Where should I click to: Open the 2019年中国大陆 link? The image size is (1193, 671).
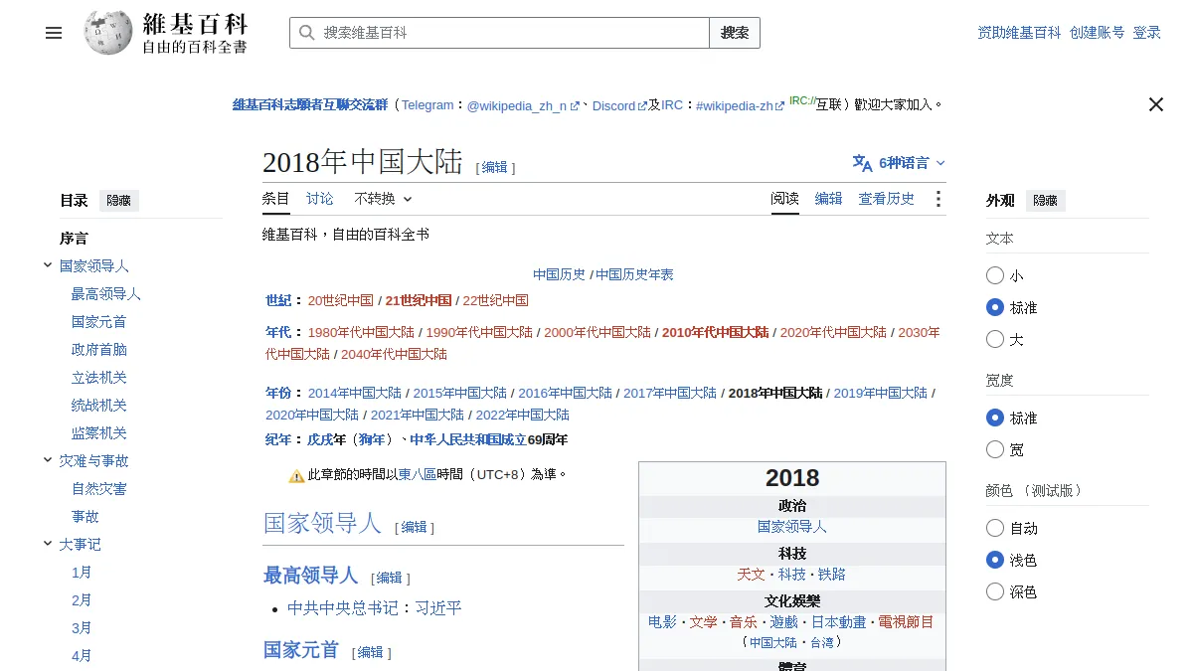(x=881, y=393)
